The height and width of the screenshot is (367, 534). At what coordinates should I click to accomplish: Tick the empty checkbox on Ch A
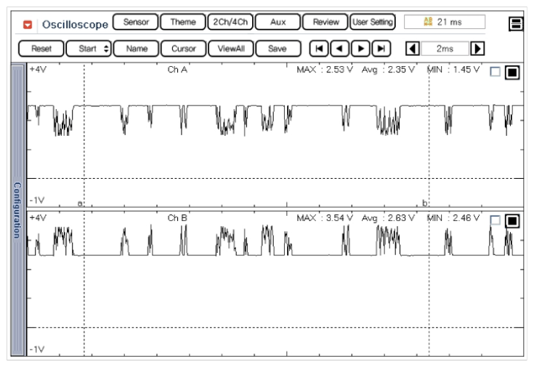pyautogui.click(x=495, y=71)
